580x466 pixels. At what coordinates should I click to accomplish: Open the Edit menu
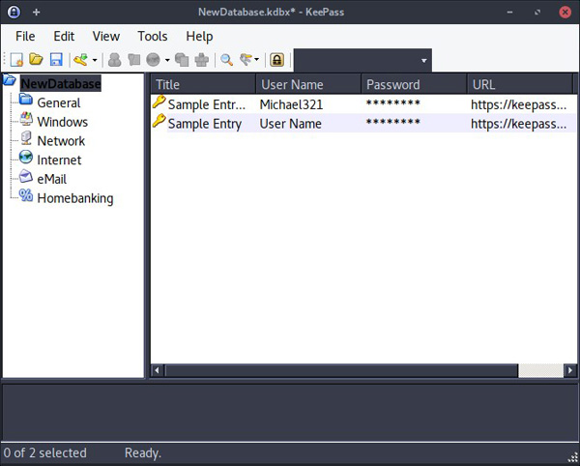click(x=64, y=36)
